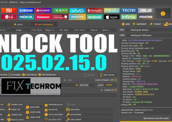Select the Nokia brand icon
Screen dimensions: 172x122
[x=26, y=17]
